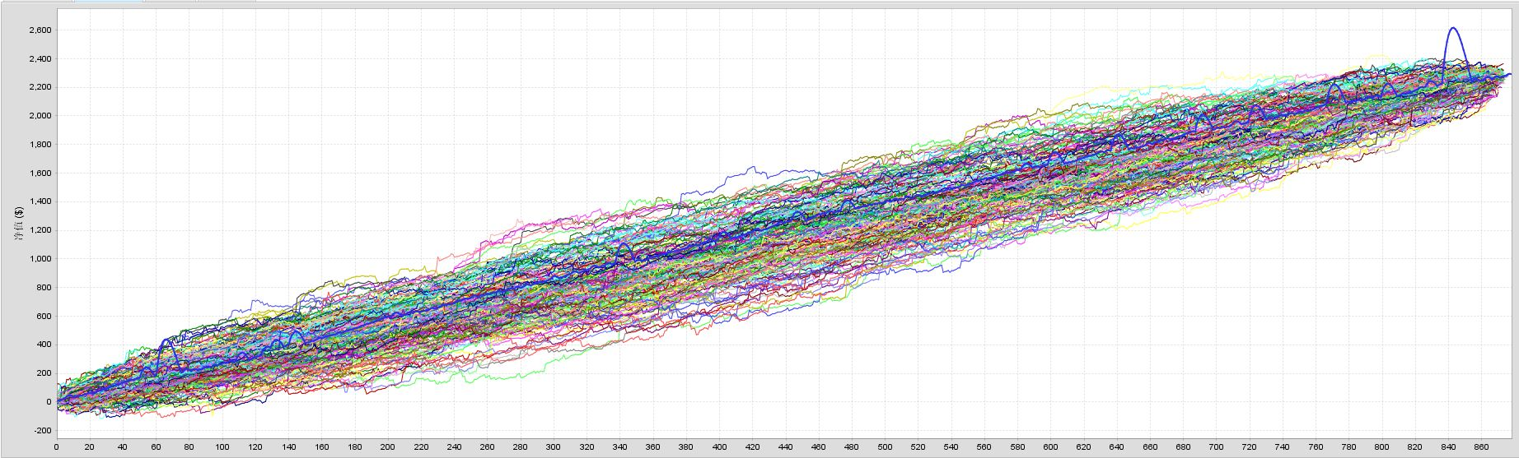Select the 0 tick on the horizontal axis
Image resolution: width=1519 pixels, height=458 pixels.
click(56, 447)
